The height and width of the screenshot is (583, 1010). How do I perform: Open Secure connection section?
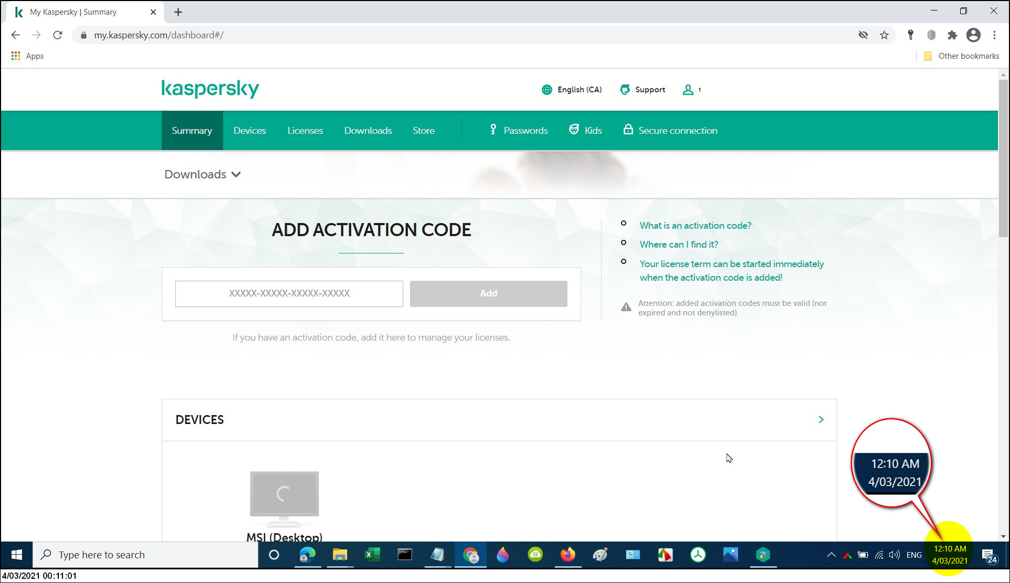670,131
